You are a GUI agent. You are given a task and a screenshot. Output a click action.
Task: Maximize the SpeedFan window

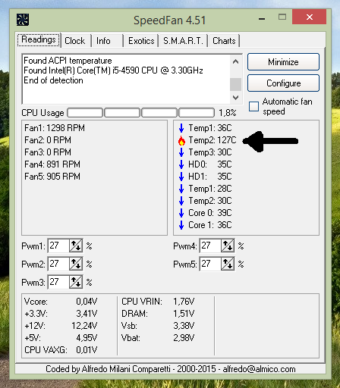point(282,17)
